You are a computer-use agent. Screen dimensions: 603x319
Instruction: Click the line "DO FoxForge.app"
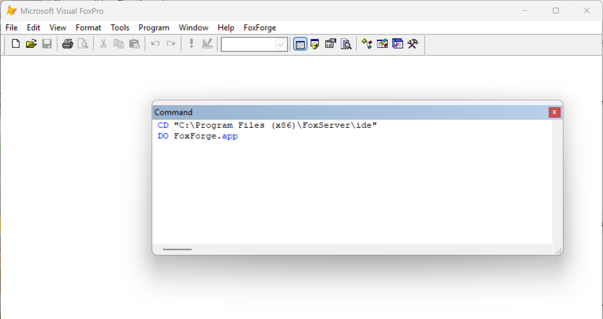198,136
